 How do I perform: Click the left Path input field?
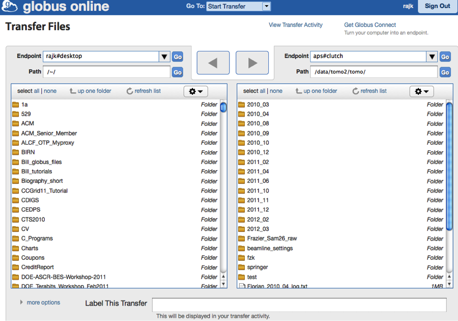point(107,72)
